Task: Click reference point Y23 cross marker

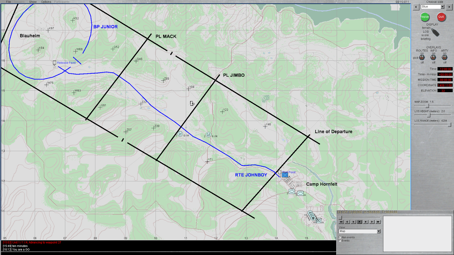Action: 222,112
